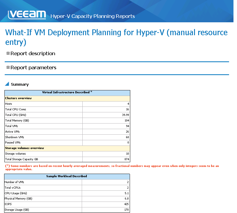Click the blue triangle beside Summary
This screenshot has height=213, width=237.
pyautogui.click(x=7, y=84)
